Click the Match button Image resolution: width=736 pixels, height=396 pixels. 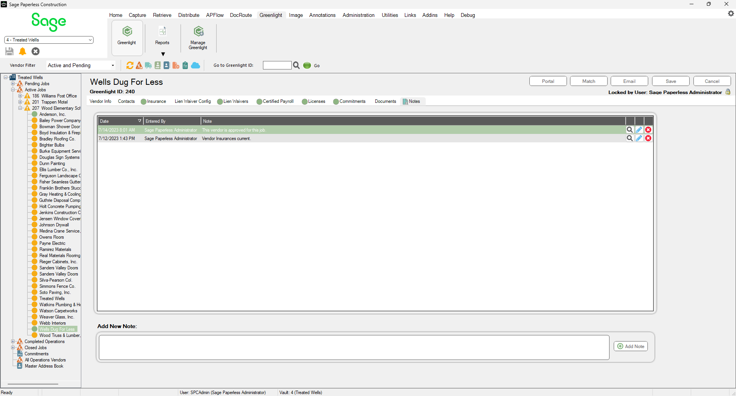click(588, 81)
